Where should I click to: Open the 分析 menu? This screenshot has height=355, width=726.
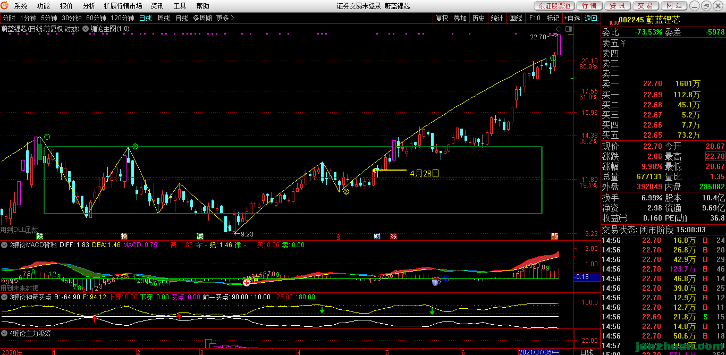pyautogui.click(x=89, y=6)
